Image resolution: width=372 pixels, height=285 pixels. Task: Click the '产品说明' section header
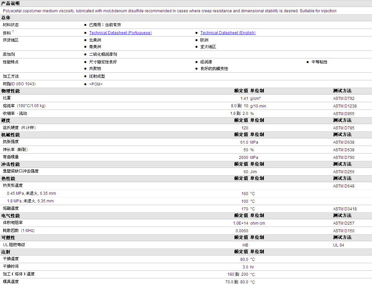(10, 3)
